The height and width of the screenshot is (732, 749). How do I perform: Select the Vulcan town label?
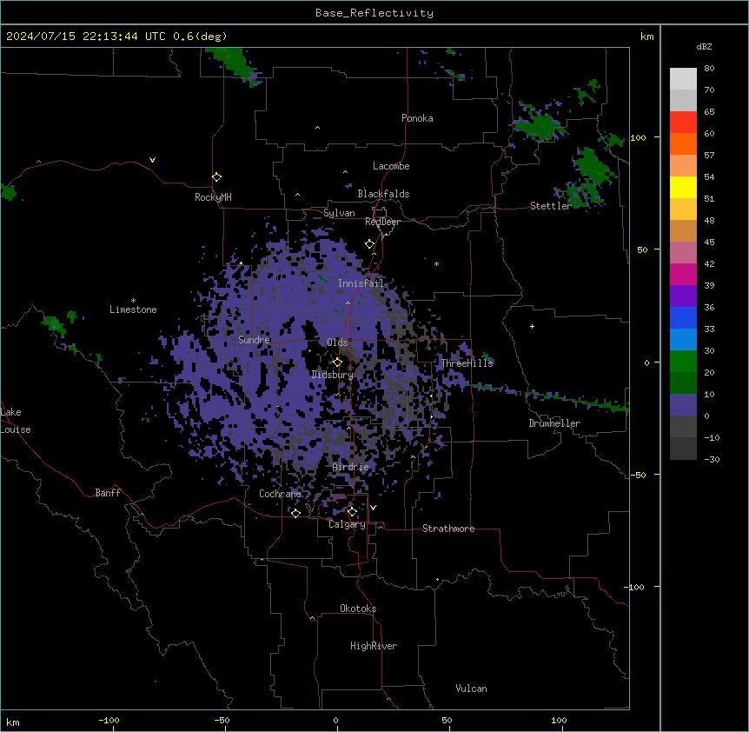tap(471, 689)
